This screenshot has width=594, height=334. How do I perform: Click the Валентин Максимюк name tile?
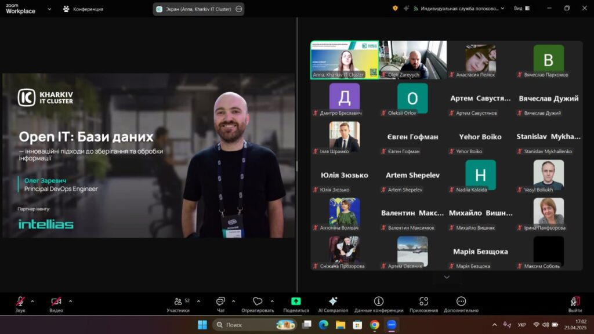(412, 213)
